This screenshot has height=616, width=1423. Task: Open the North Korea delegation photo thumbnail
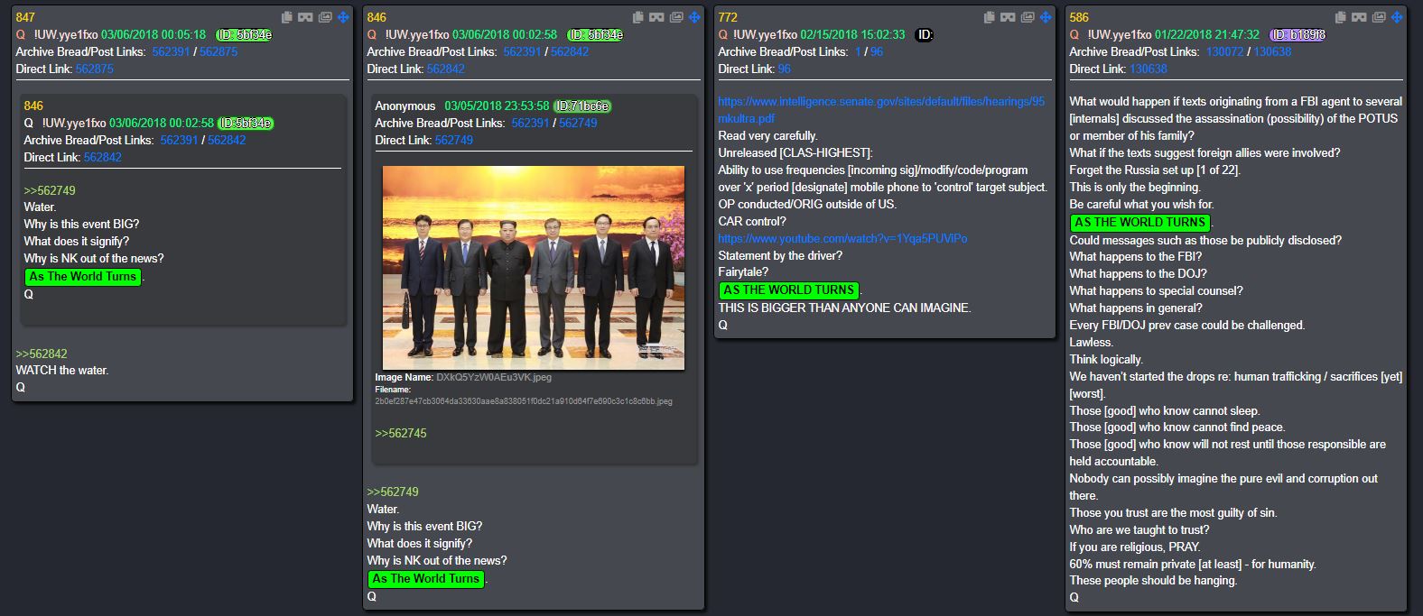coord(534,268)
